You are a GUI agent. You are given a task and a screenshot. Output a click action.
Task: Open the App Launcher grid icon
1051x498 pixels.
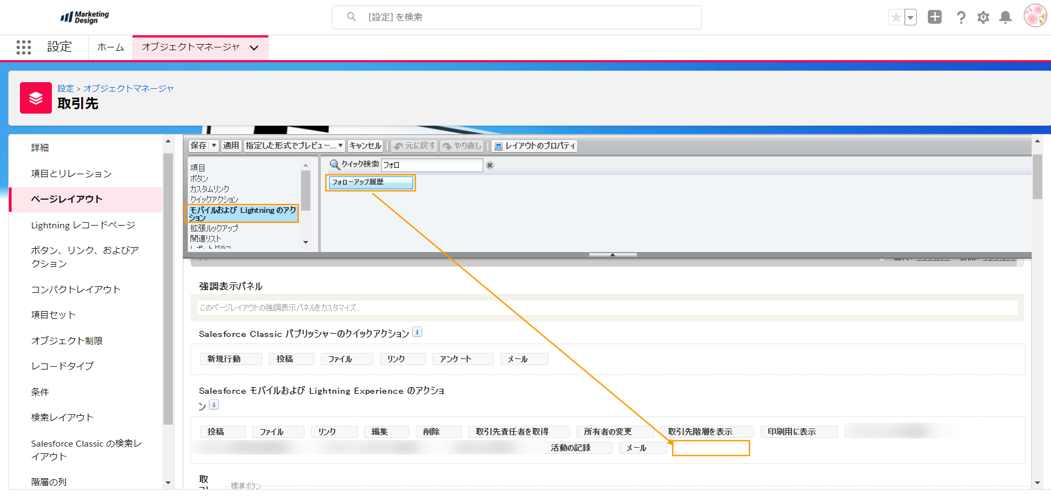pyautogui.click(x=24, y=47)
